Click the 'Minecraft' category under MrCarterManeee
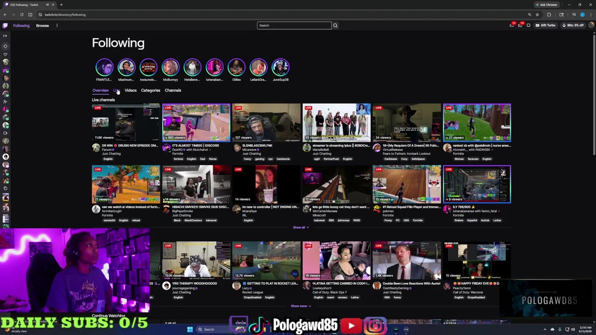 click(319, 215)
